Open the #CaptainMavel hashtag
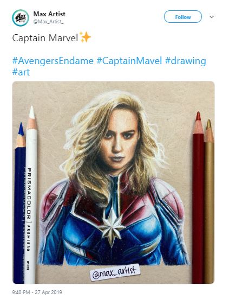This screenshot has width=229, height=299. [x=129, y=61]
